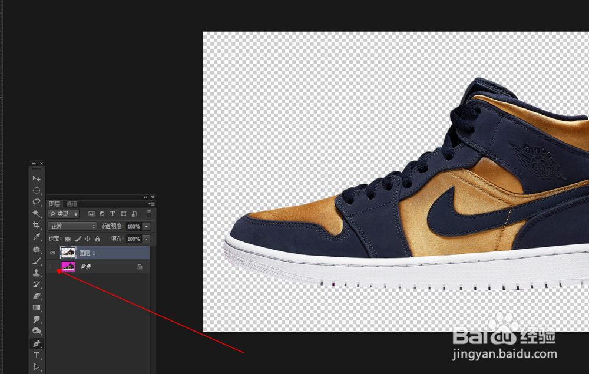Lock all padlock icon in lock row
Viewport: 589px width, 374px height.
[x=98, y=239]
